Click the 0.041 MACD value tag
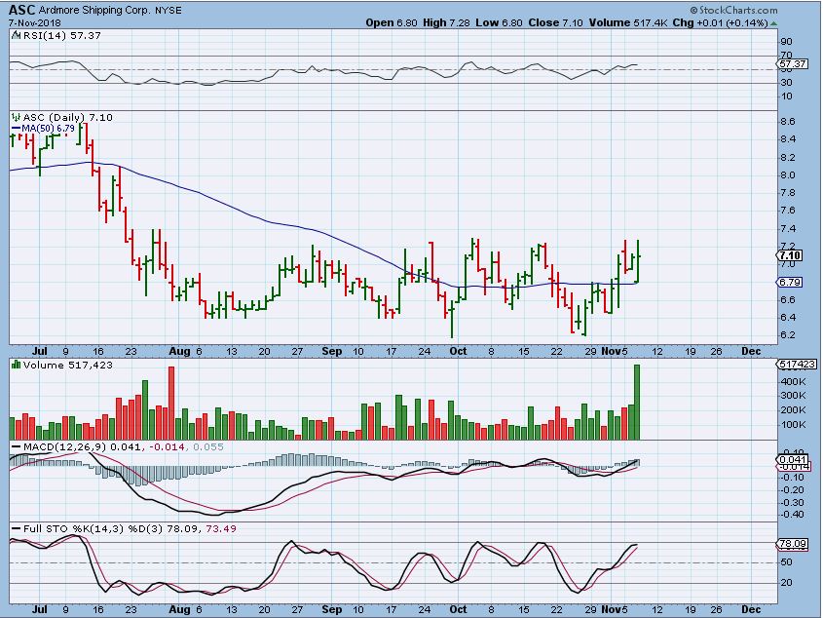This screenshot has height=618, width=823. (x=793, y=460)
